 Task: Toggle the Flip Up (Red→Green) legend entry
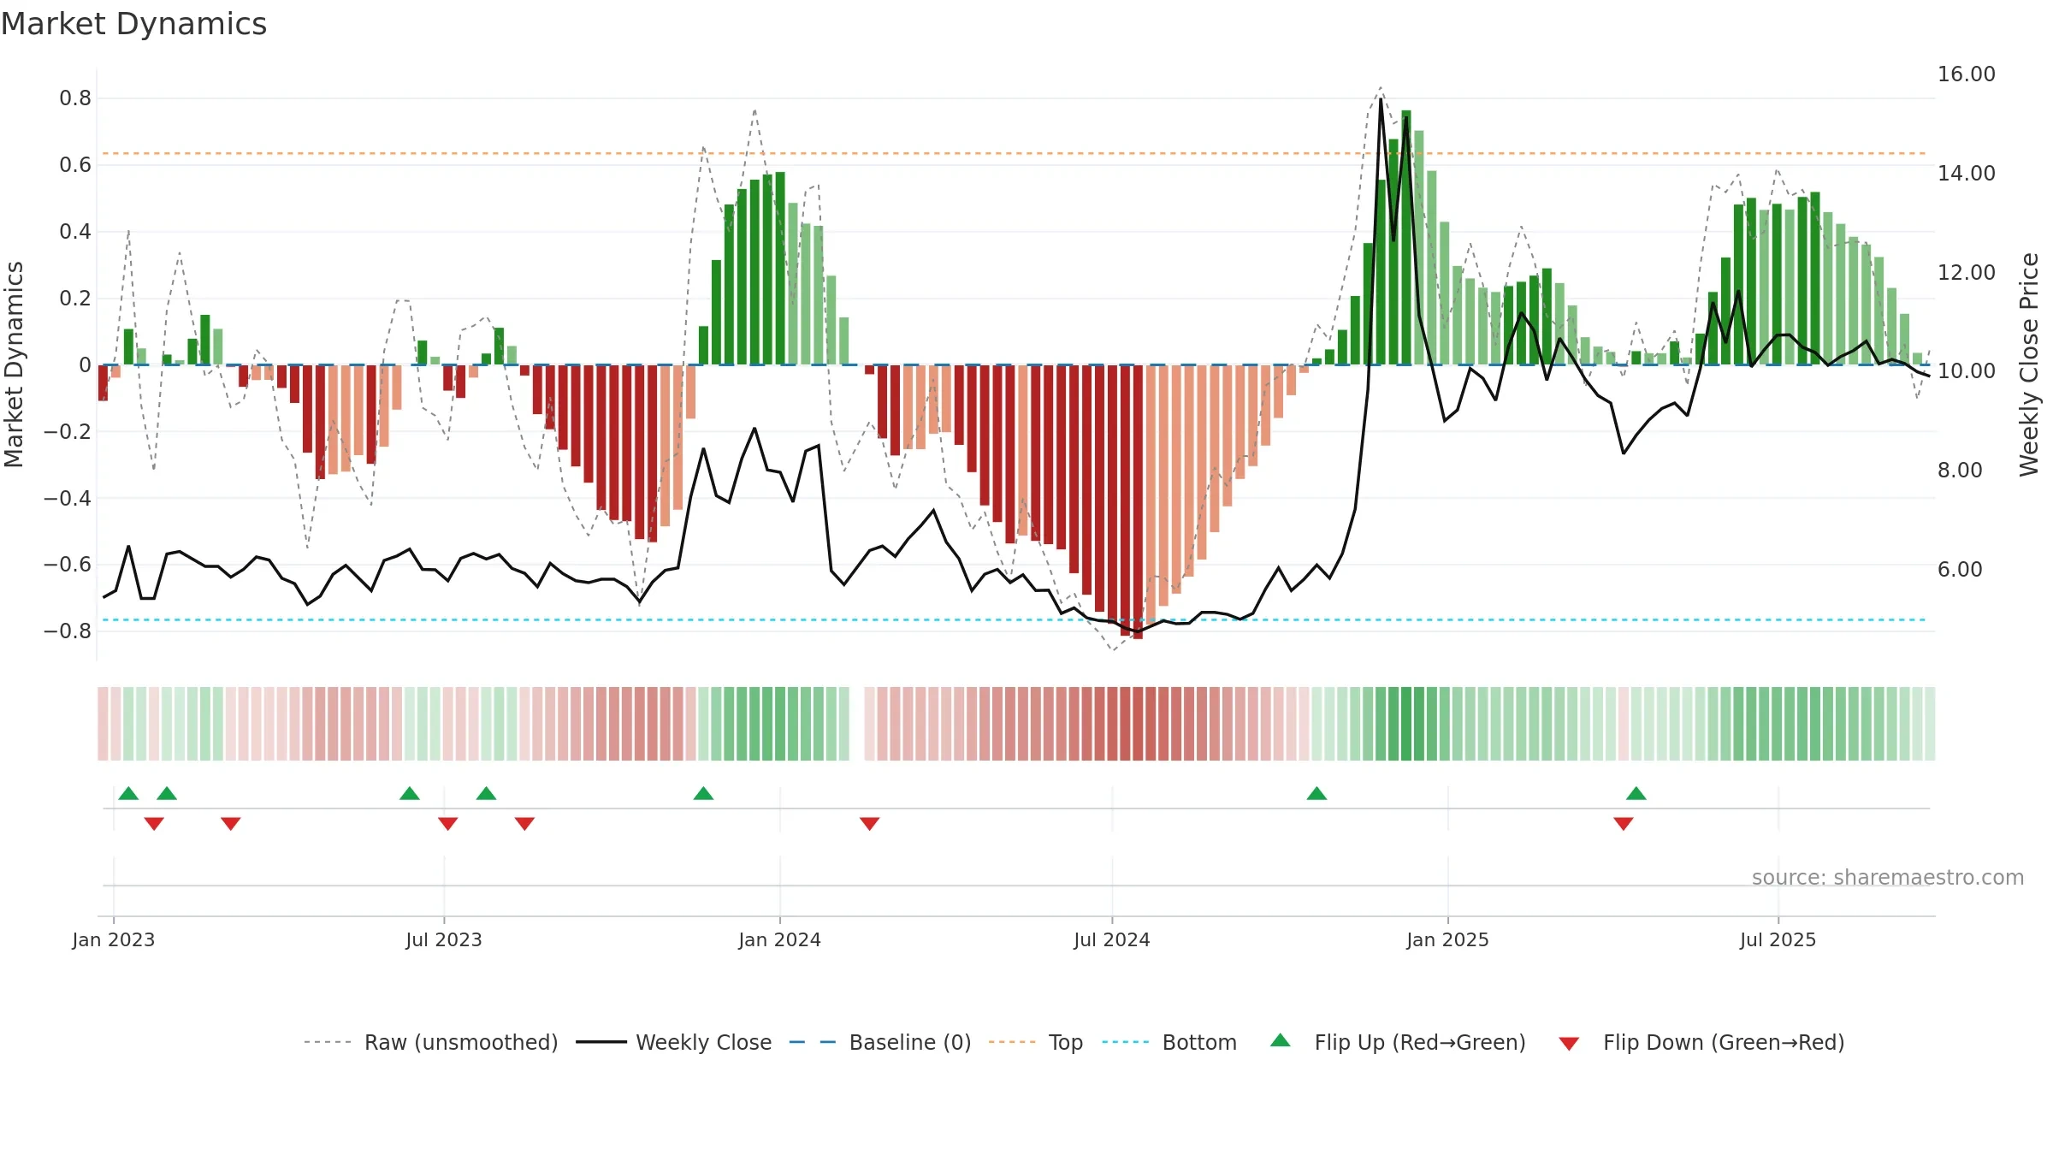[x=1398, y=1042]
